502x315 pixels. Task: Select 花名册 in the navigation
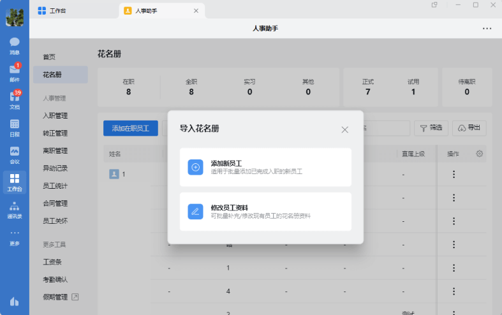pyautogui.click(x=60, y=75)
